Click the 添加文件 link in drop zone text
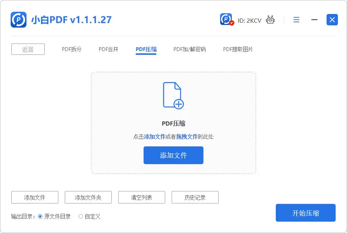This screenshot has height=233, width=347. (155, 137)
